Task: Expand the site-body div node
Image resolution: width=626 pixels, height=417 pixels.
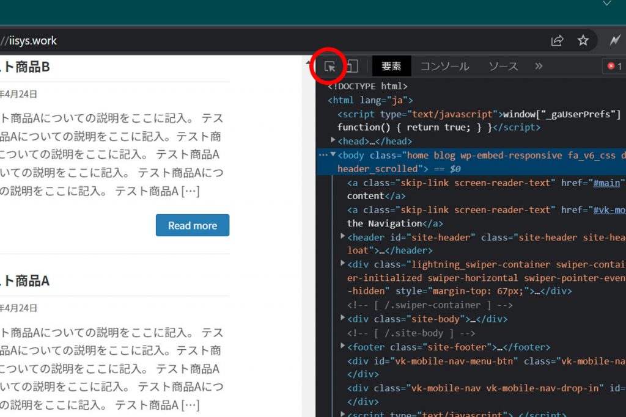Action: [342, 317]
